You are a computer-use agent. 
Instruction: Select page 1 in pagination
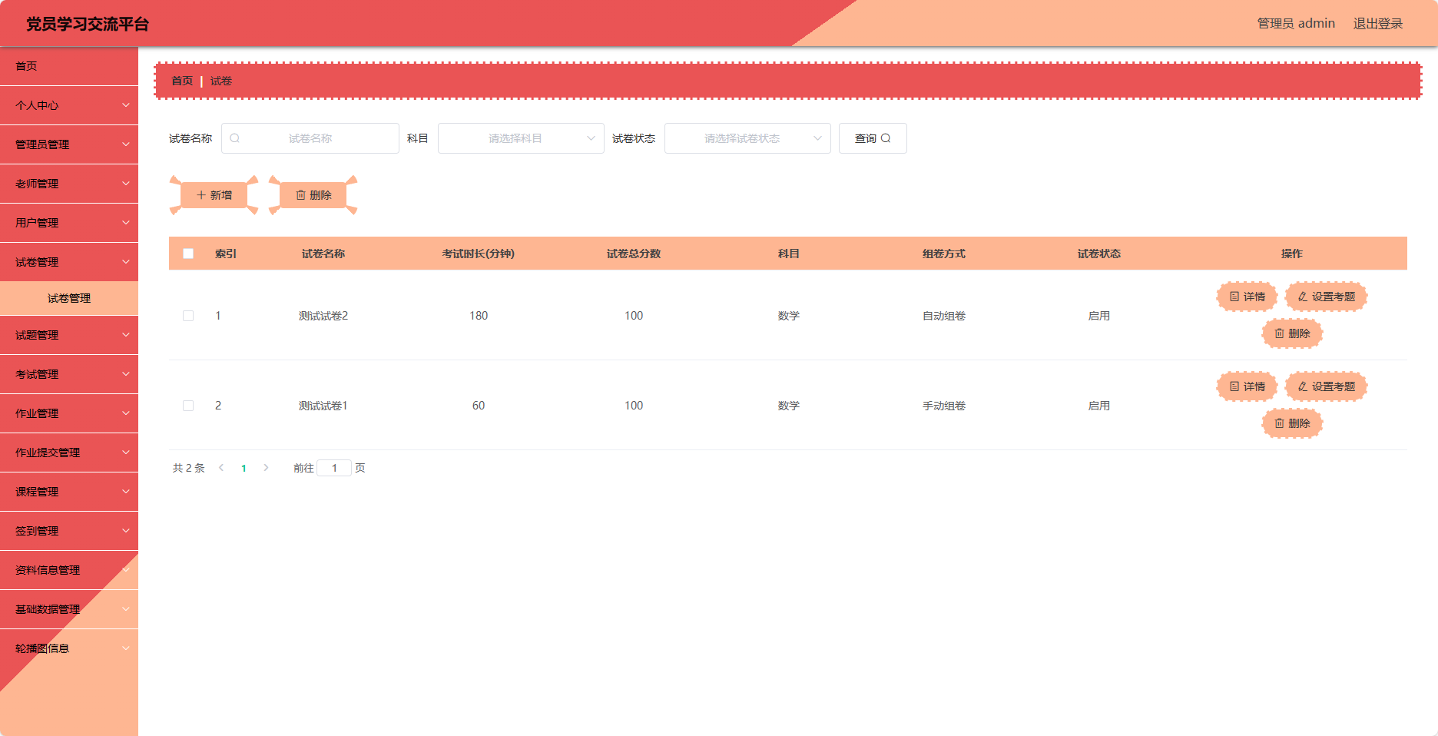pos(244,468)
